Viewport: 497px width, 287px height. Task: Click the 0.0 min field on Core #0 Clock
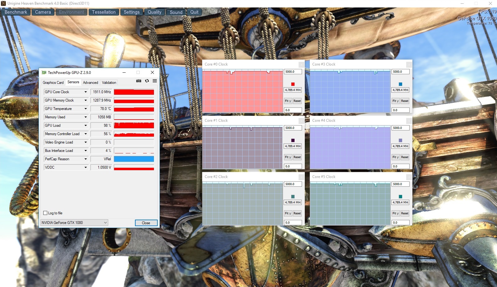coord(293,110)
